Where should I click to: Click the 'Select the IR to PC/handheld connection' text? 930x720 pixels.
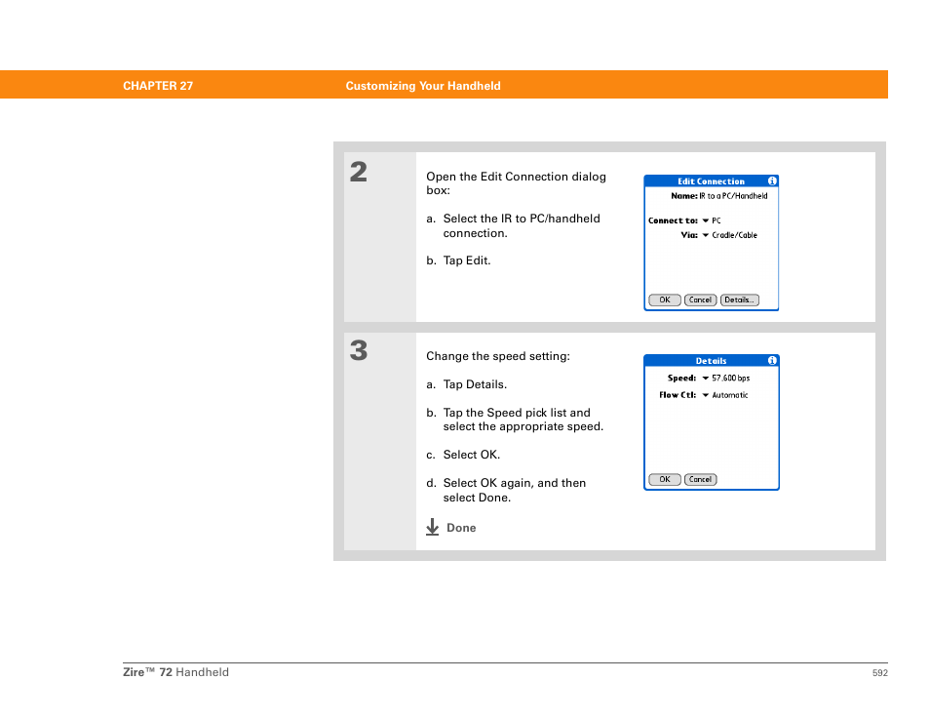pyautogui.click(x=522, y=225)
